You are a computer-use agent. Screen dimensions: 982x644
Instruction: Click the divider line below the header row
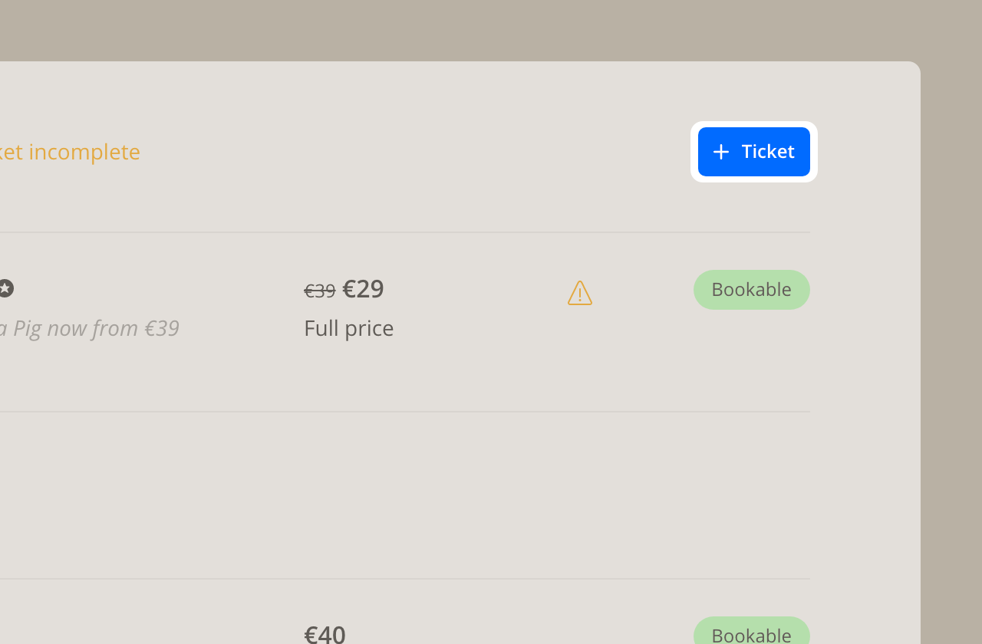click(405, 232)
